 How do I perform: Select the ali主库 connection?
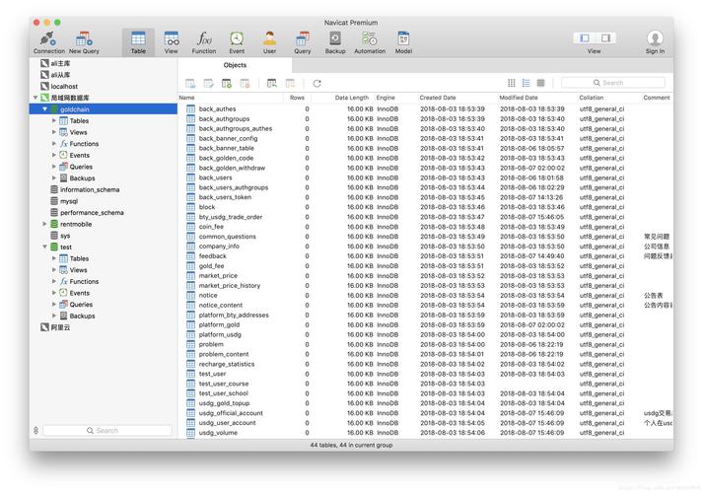tap(60, 63)
